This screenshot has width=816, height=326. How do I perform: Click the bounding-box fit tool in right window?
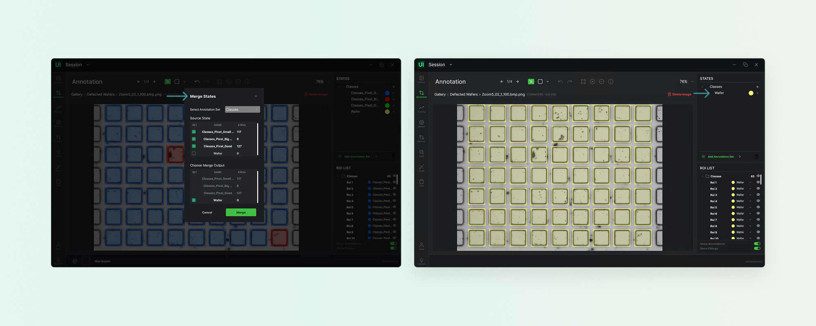pos(583,81)
